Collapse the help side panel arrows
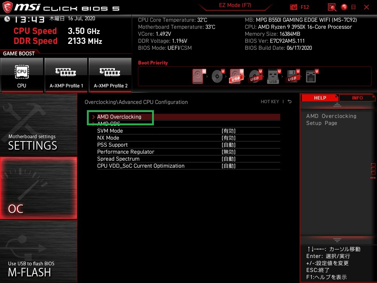 tap(373, 178)
